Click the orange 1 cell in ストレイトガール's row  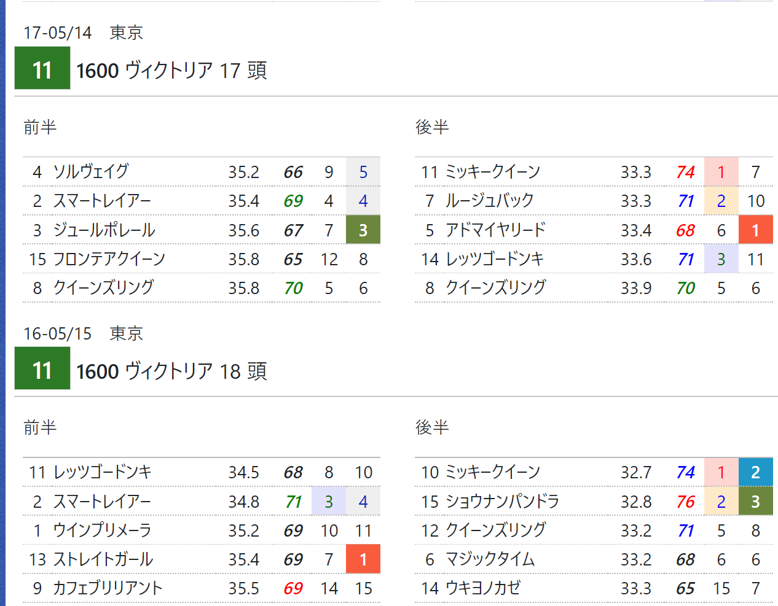coord(363,559)
